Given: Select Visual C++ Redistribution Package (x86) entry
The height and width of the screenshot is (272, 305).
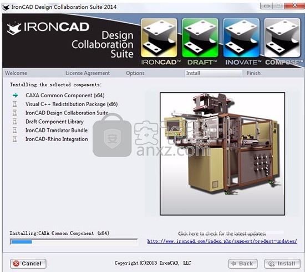Looking at the screenshot, I should [x=72, y=104].
